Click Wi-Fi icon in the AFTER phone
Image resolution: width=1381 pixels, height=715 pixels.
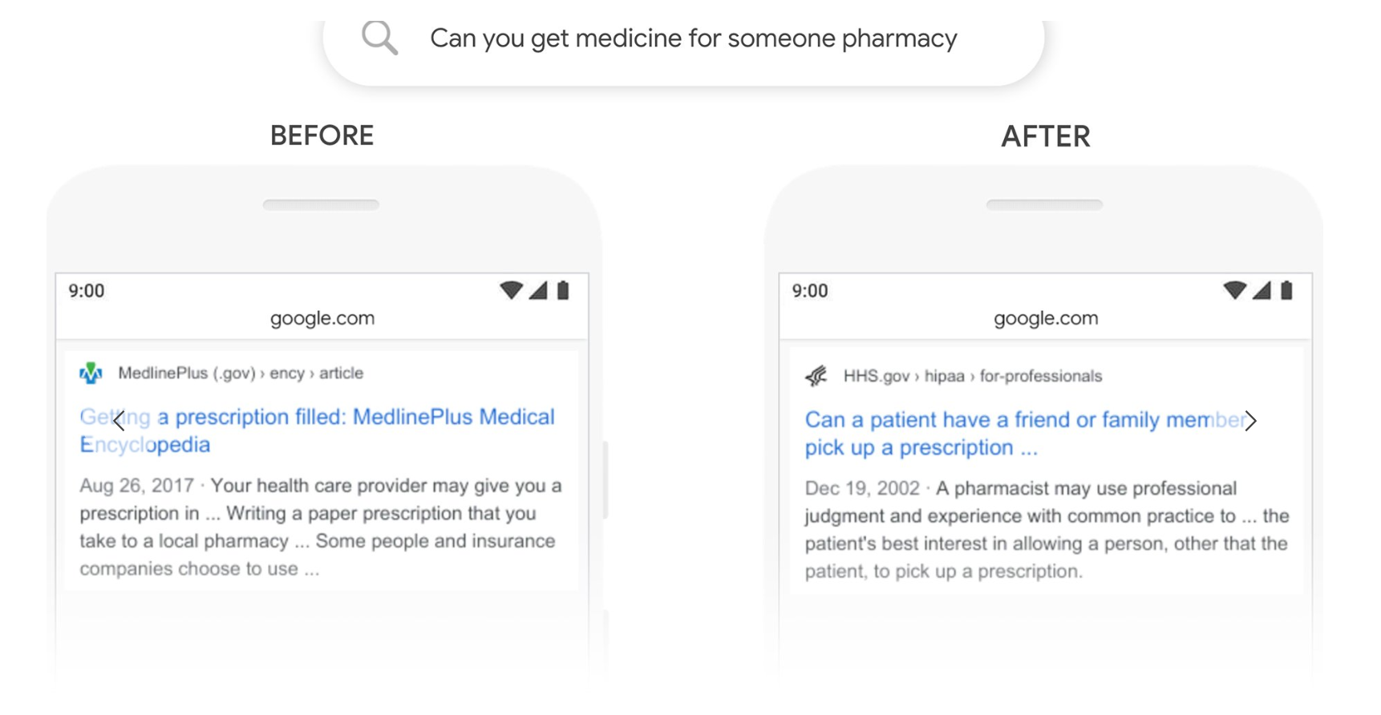(x=1234, y=290)
